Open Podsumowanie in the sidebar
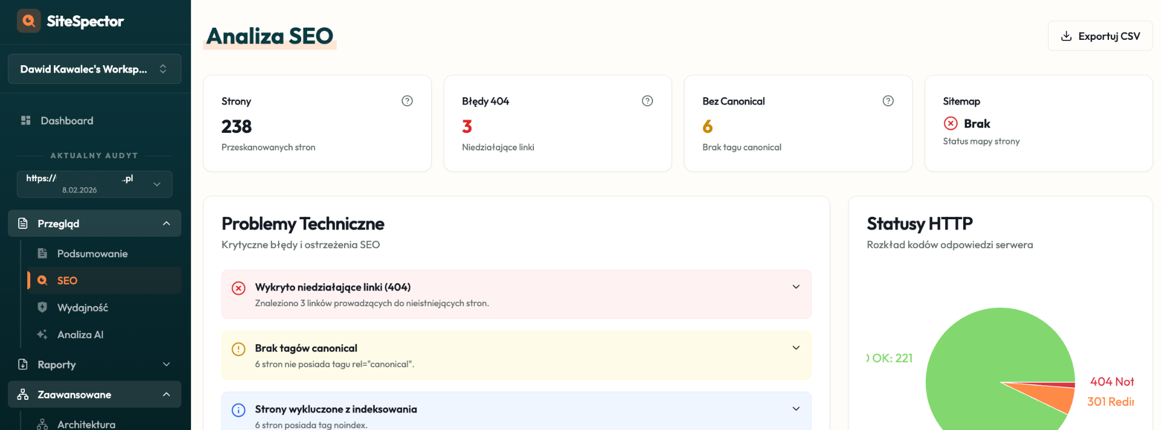This screenshot has height=430, width=1161. click(x=92, y=254)
